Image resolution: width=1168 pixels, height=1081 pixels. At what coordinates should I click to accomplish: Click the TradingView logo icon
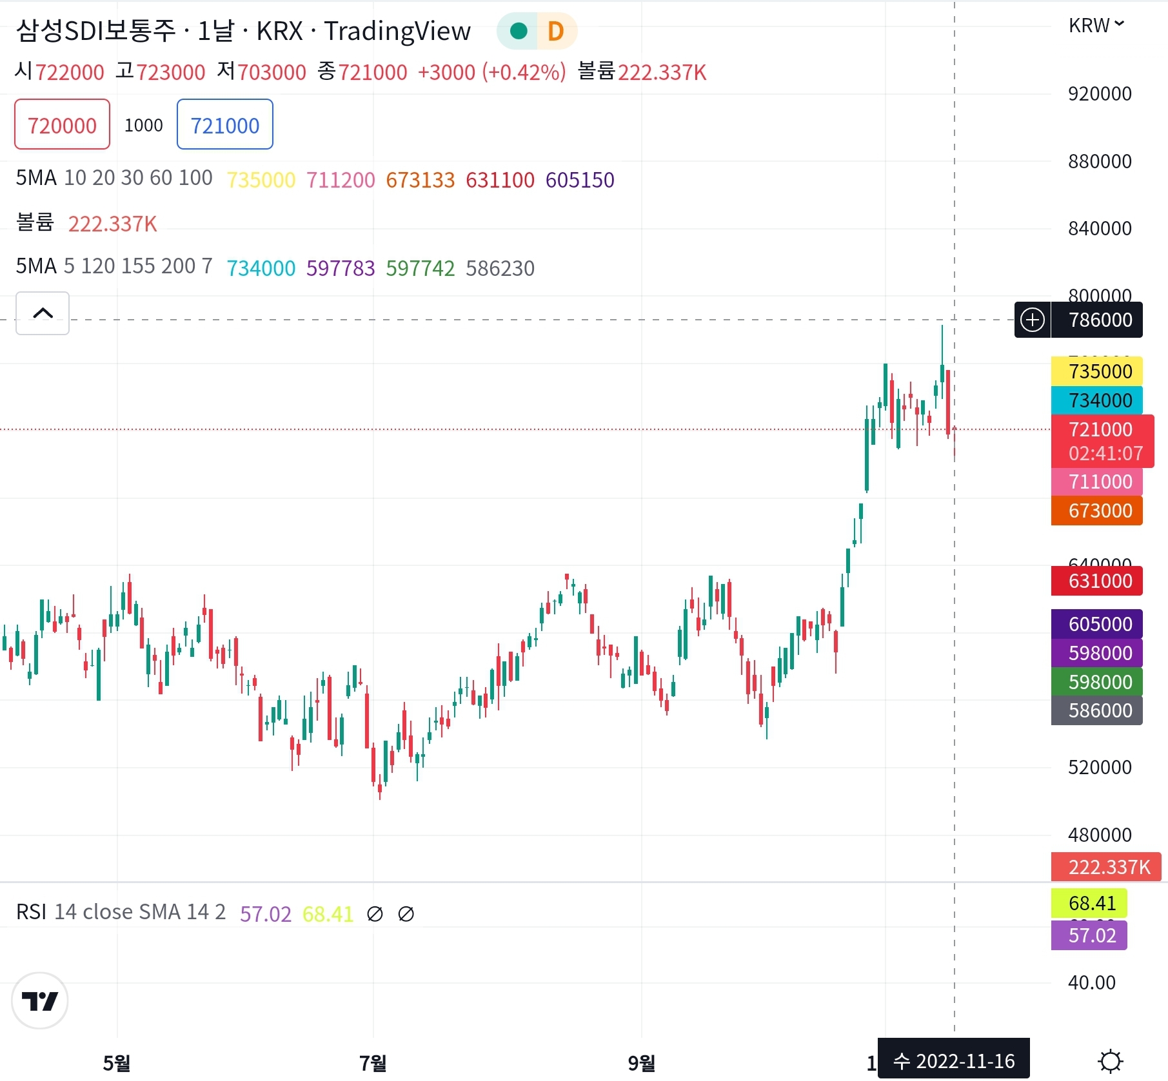(x=40, y=1000)
